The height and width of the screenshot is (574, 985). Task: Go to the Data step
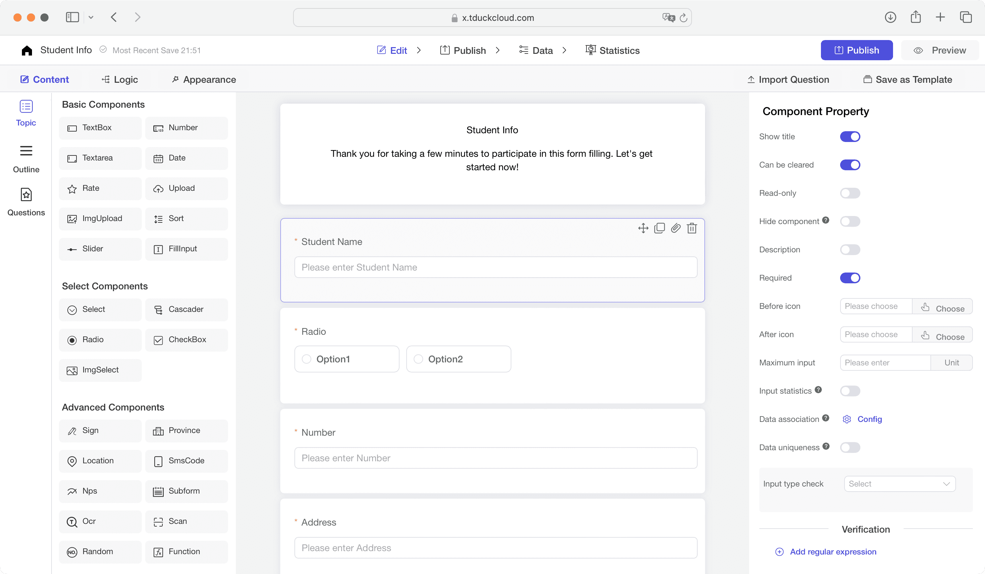coord(536,50)
